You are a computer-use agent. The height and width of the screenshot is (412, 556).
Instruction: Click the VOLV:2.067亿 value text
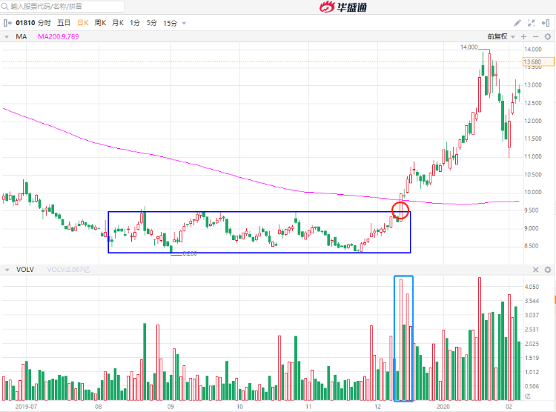68,270
